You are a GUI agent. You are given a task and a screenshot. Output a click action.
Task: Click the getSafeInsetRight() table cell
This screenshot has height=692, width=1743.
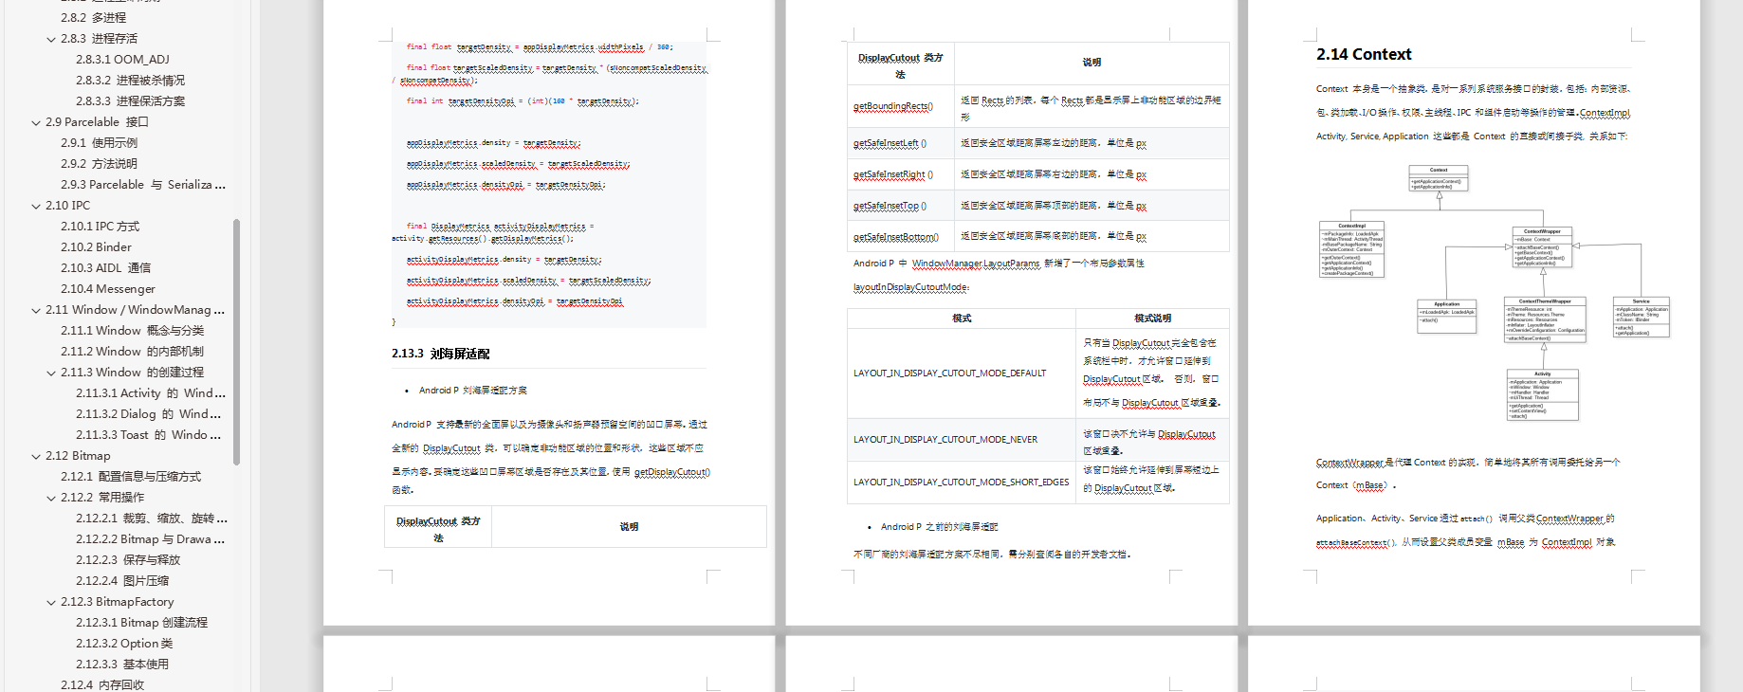pyautogui.click(x=901, y=174)
